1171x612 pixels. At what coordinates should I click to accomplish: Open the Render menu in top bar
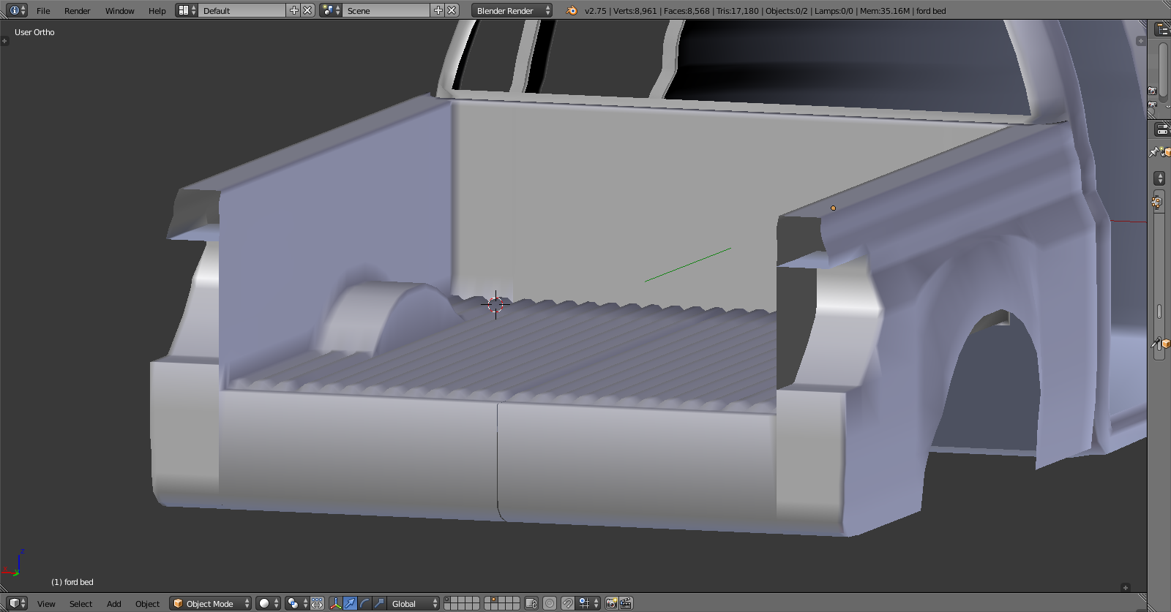point(77,11)
